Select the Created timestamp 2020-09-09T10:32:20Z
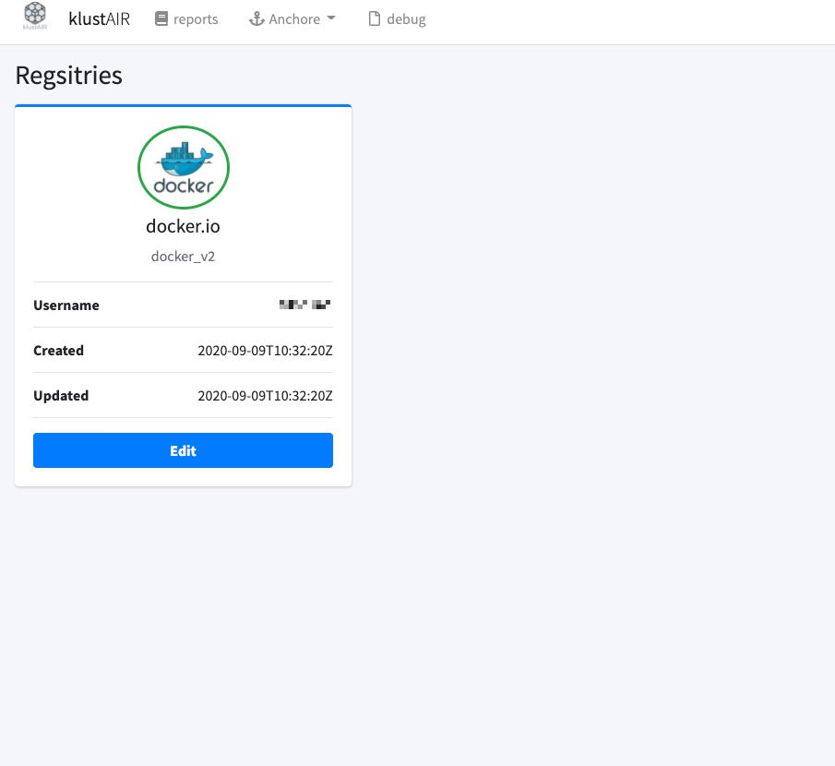Screen dimensions: 835x766 point(265,351)
